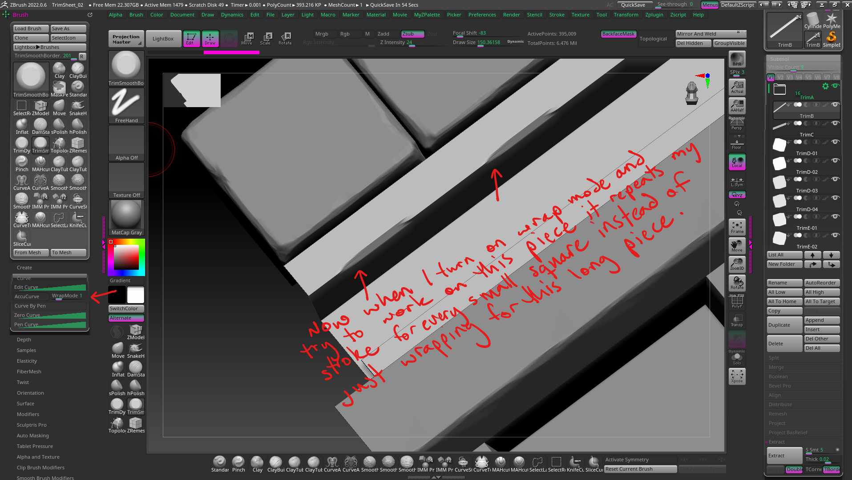852x480 pixels.
Task: Expand the Depth brush section
Action: click(x=24, y=340)
